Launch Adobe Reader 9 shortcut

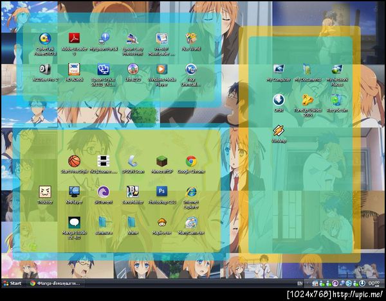(74, 39)
